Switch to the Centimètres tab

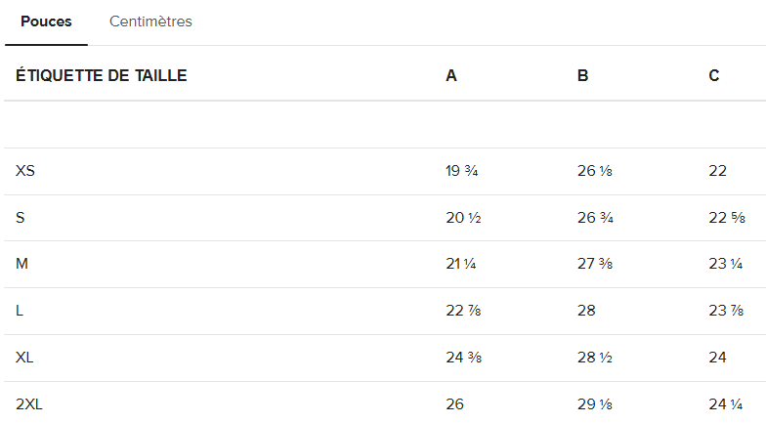150,21
